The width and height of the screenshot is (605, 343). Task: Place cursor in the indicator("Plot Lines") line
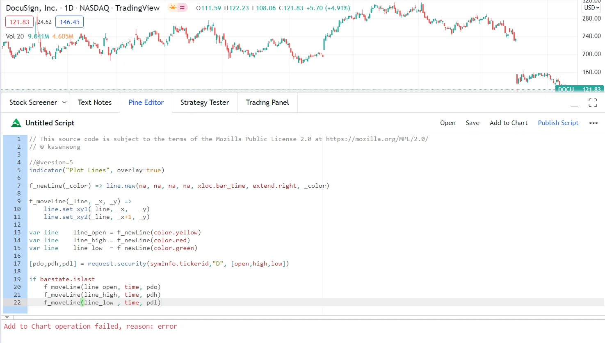pos(96,170)
